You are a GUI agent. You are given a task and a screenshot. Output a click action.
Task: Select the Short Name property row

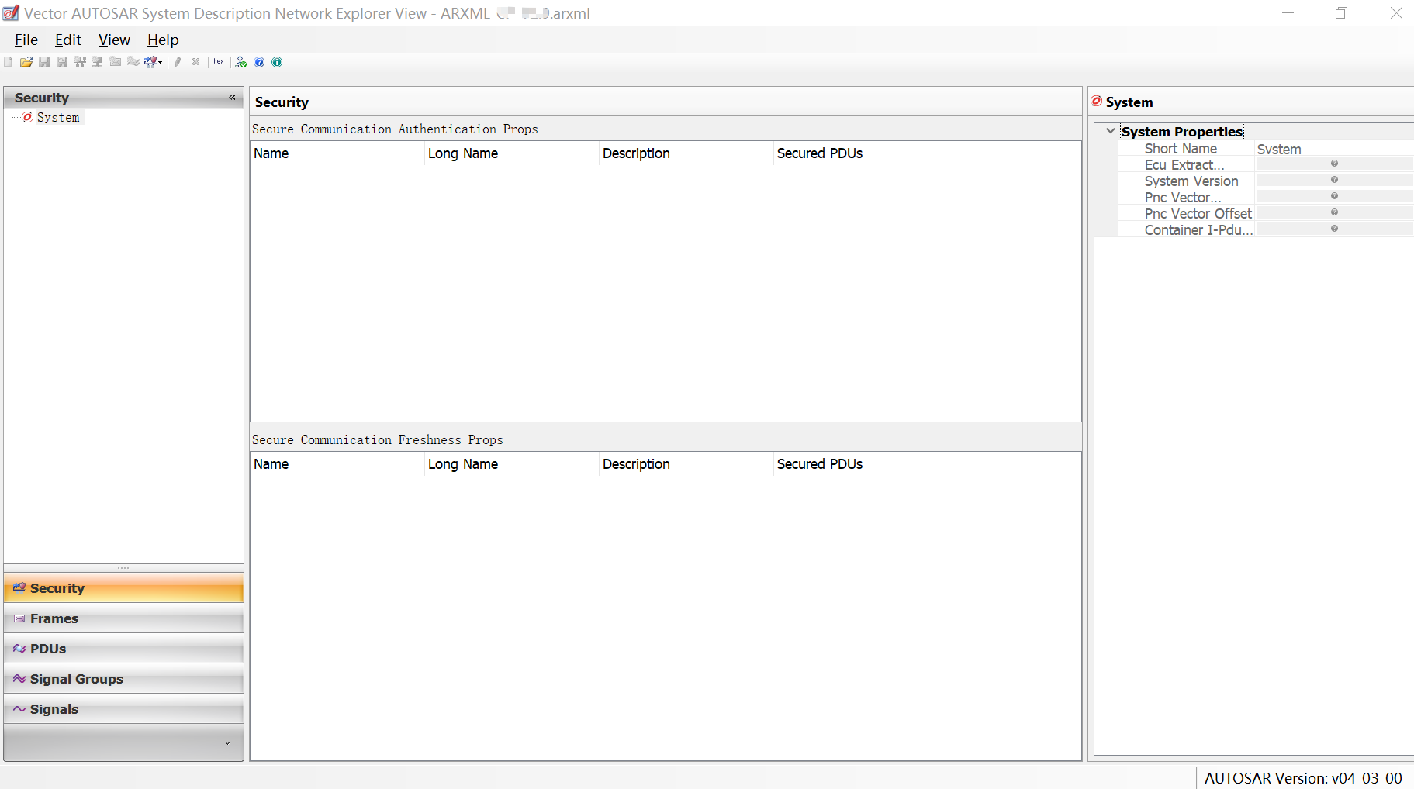[x=1266, y=149]
